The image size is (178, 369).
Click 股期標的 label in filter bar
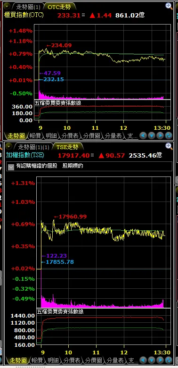pyautogui.click(x=73, y=166)
